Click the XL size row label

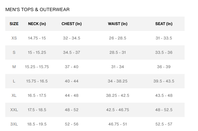click(14, 95)
